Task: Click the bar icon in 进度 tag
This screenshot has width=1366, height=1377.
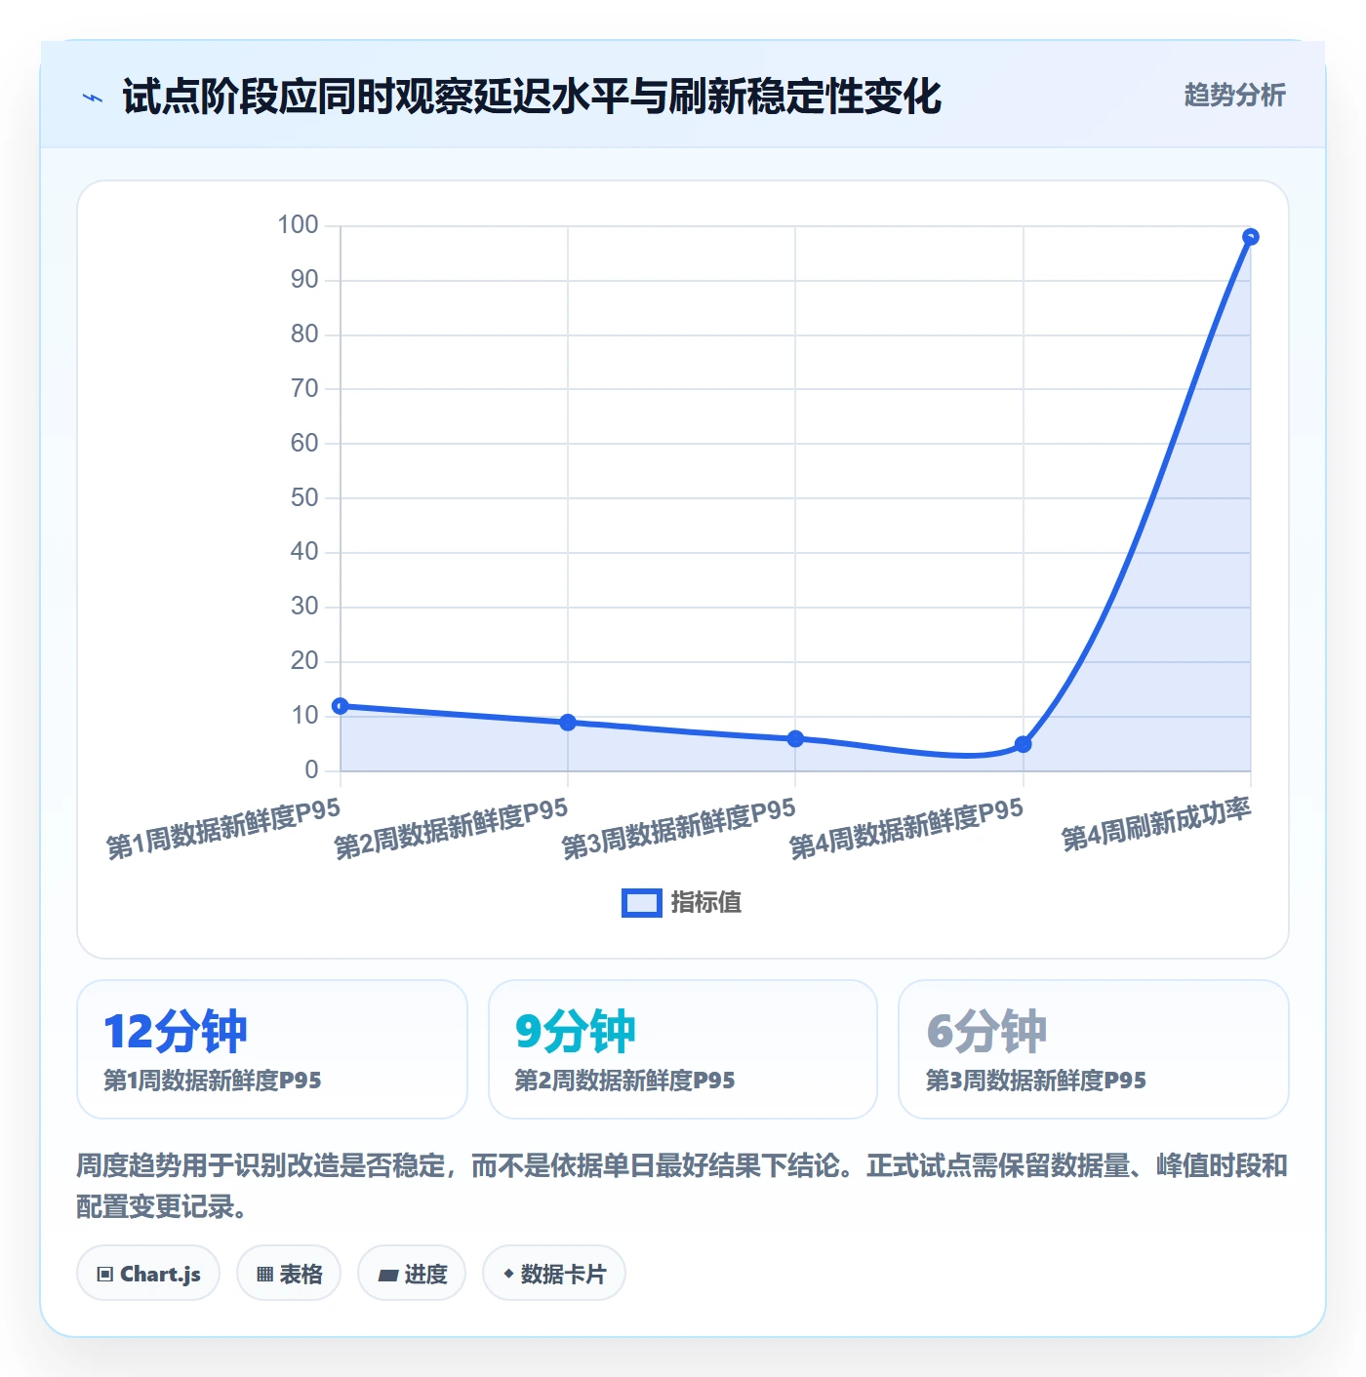Action: tap(387, 1275)
